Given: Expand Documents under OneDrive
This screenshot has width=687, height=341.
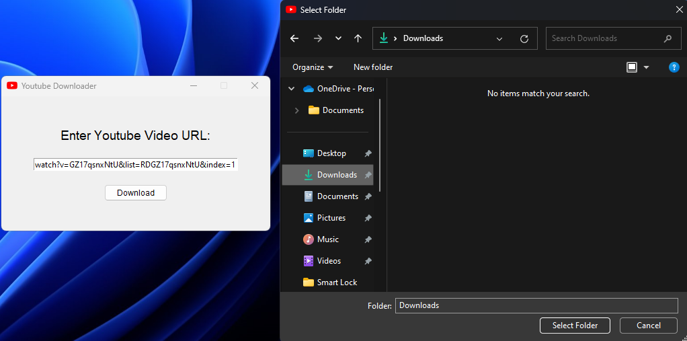Looking at the screenshot, I should tap(296, 110).
